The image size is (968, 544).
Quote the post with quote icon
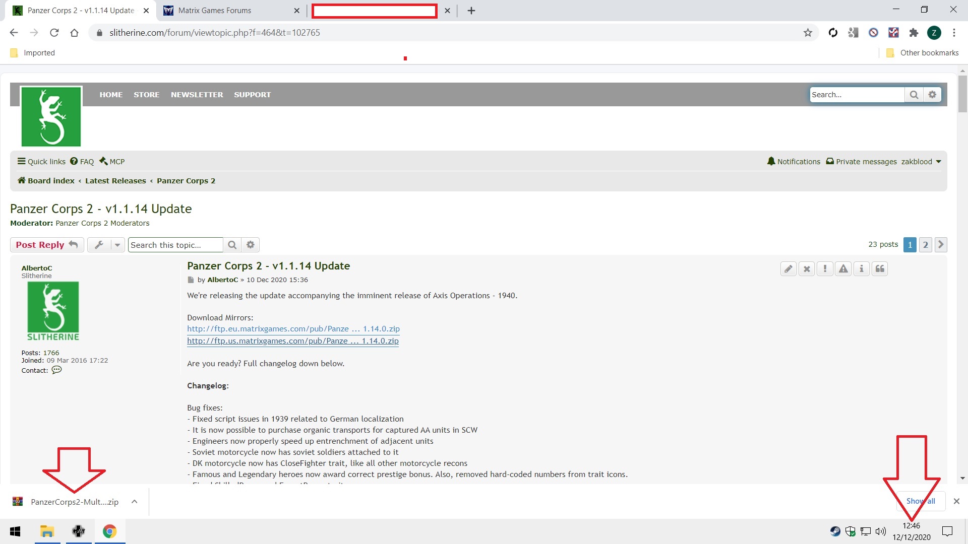(880, 269)
